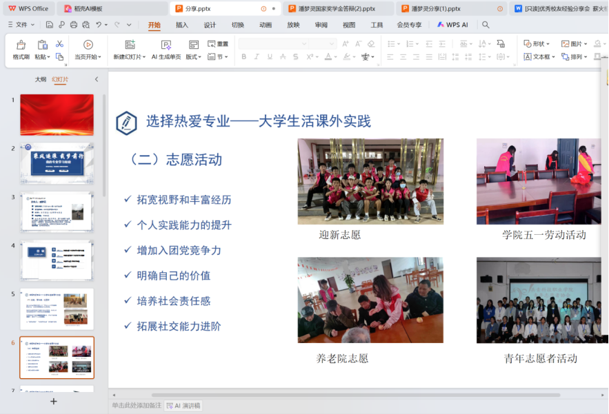609x414 pixels.
Task: Open the 设计 (Design) ribbon tab
Action: coord(210,25)
